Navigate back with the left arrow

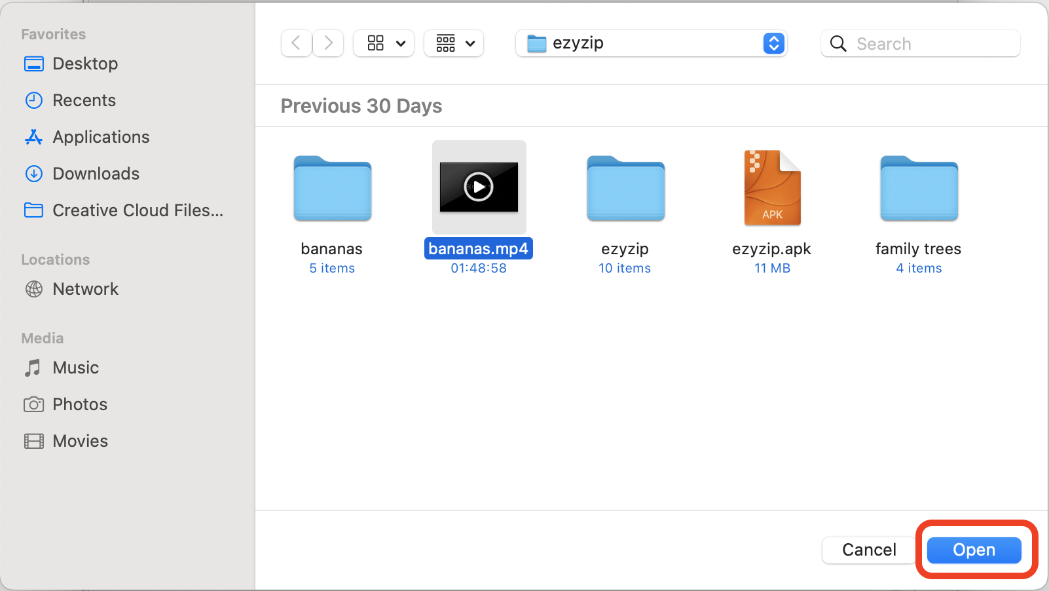pos(296,43)
